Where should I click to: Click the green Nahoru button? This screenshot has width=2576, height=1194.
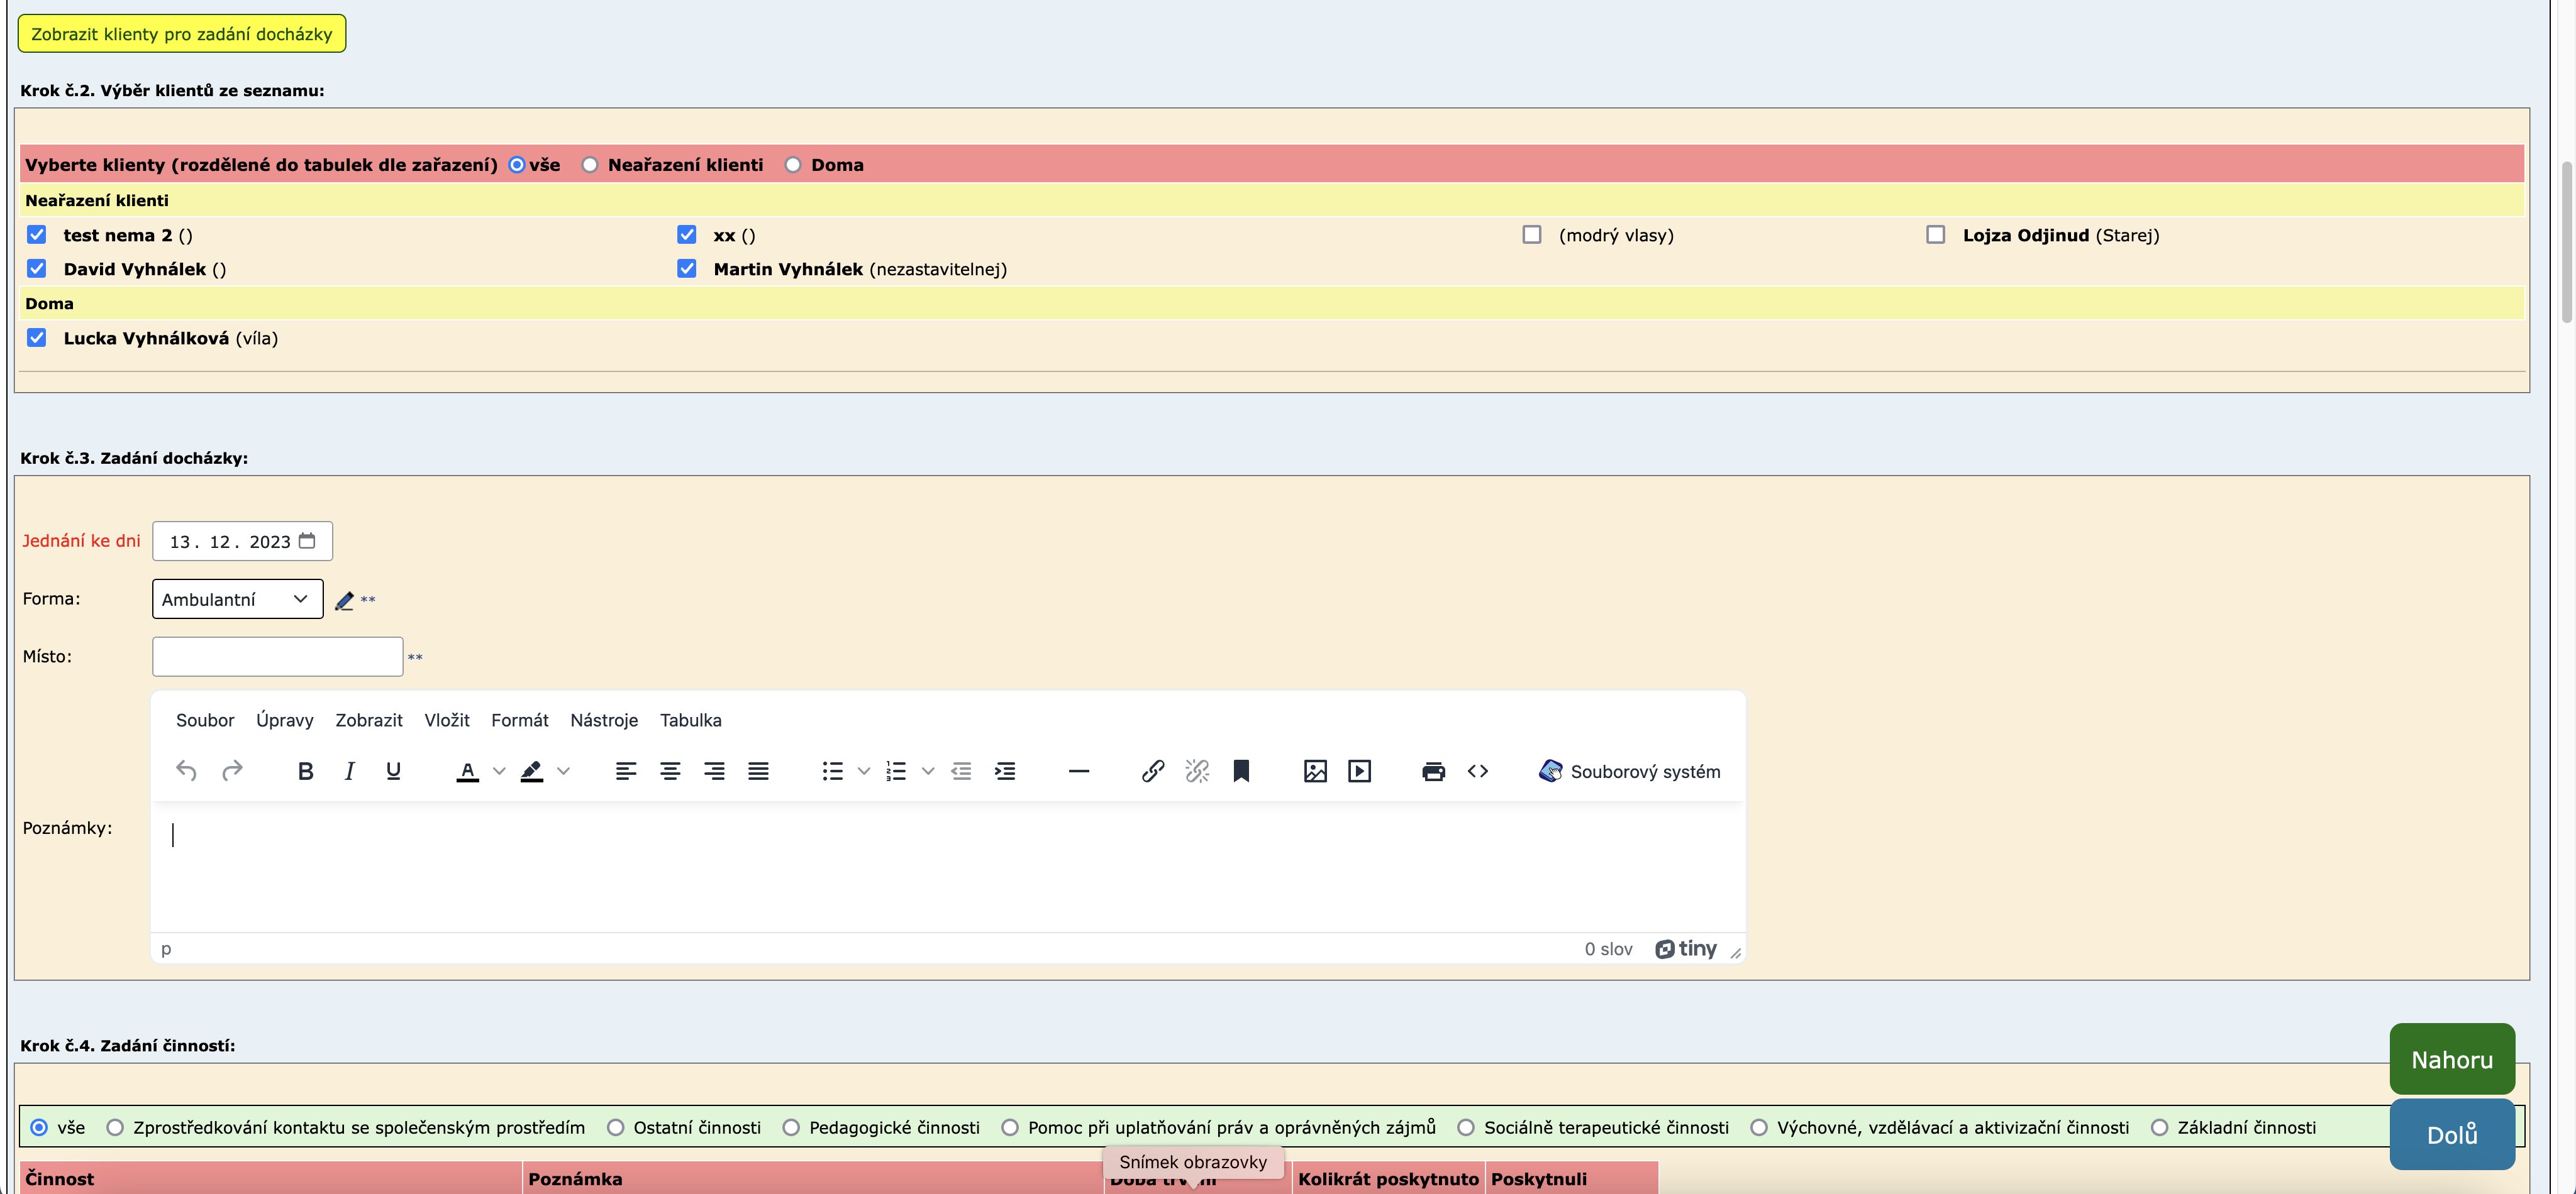[2451, 1059]
